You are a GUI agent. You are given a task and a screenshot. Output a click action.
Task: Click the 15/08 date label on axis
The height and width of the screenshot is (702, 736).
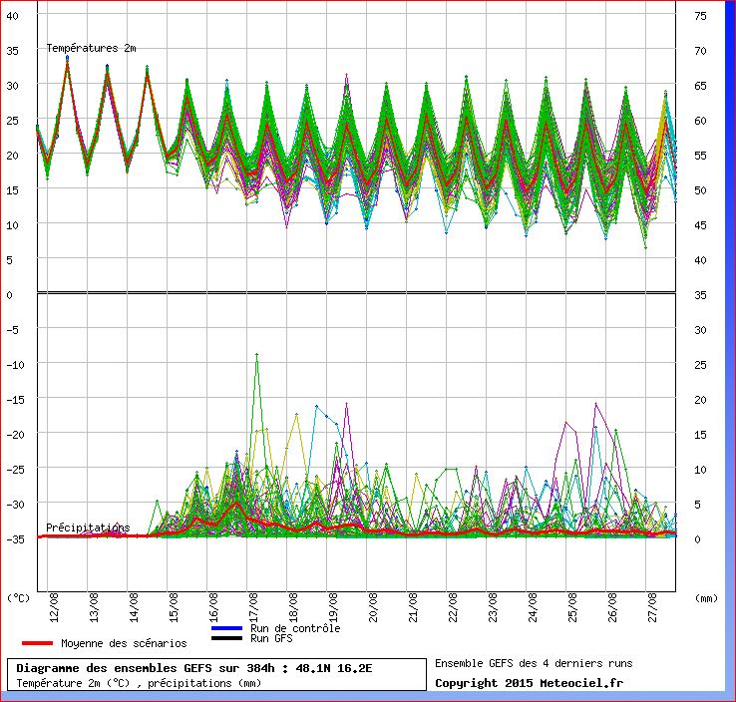(174, 607)
